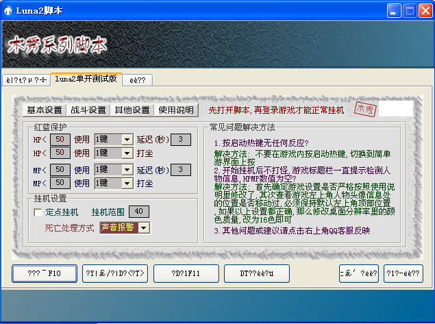Click the red notice '先打开脚本,再登录游戏才能正常挂机'
The image size is (435, 324).
pos(276,110)
